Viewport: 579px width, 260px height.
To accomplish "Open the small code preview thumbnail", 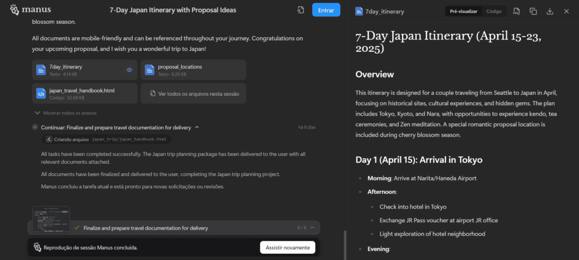I will click(51, 218).
